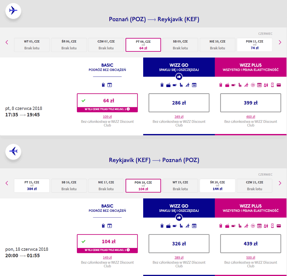
Task: Click the thumbs-up badge under return WIZZ GO
Action: (x=179, y=217)
